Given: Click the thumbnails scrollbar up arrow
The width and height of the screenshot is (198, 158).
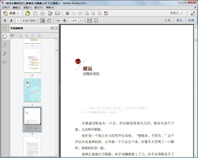Looking at the screenshot, I should [56, 40].
